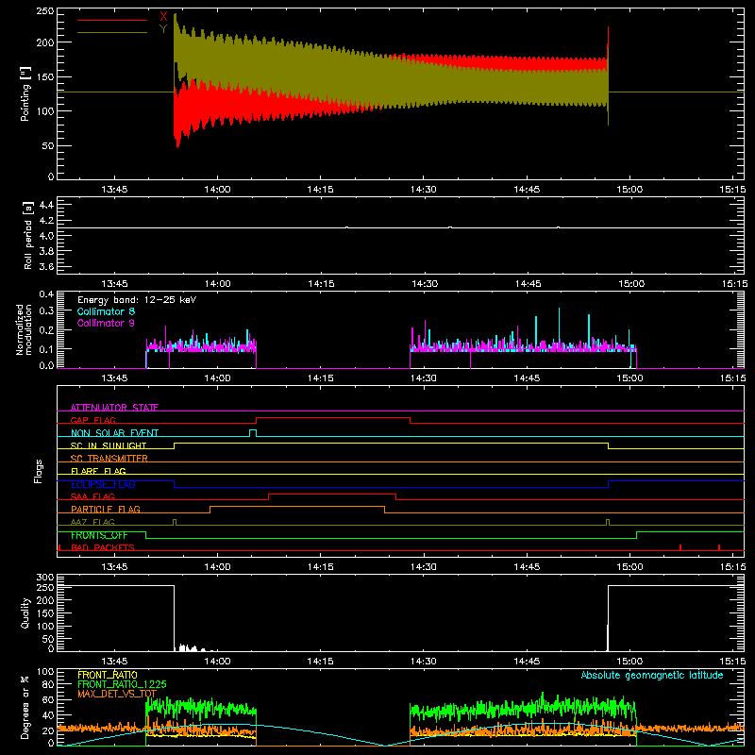Image resolution: width=755 pixels, height=755 pixels.
Task: Select the red X legend label
Action: (163, 17)
